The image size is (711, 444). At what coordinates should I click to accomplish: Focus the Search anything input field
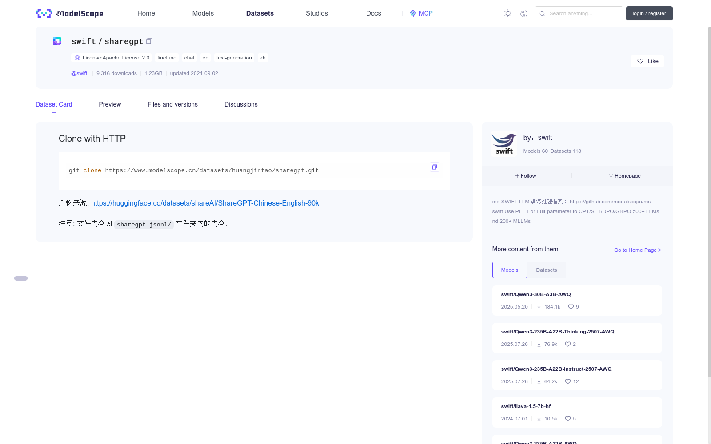point(579,13)
